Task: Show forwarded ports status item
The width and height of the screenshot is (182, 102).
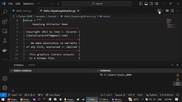Action: coord(40,95)
